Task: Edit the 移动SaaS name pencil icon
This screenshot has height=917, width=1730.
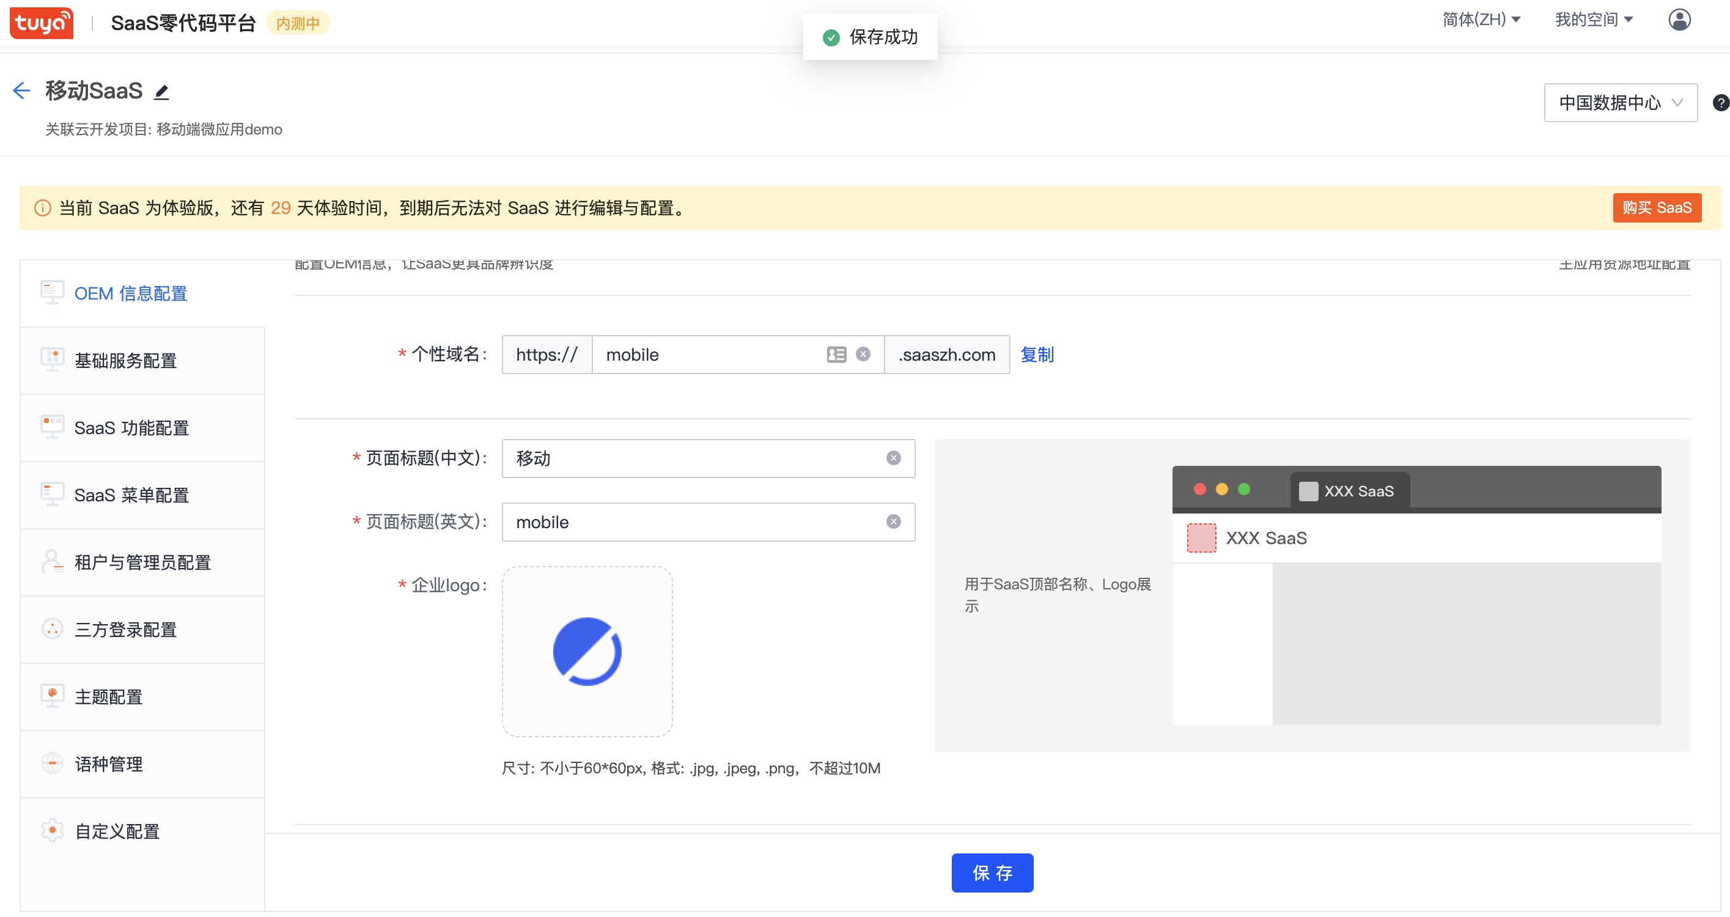Action: coord(161,91)
